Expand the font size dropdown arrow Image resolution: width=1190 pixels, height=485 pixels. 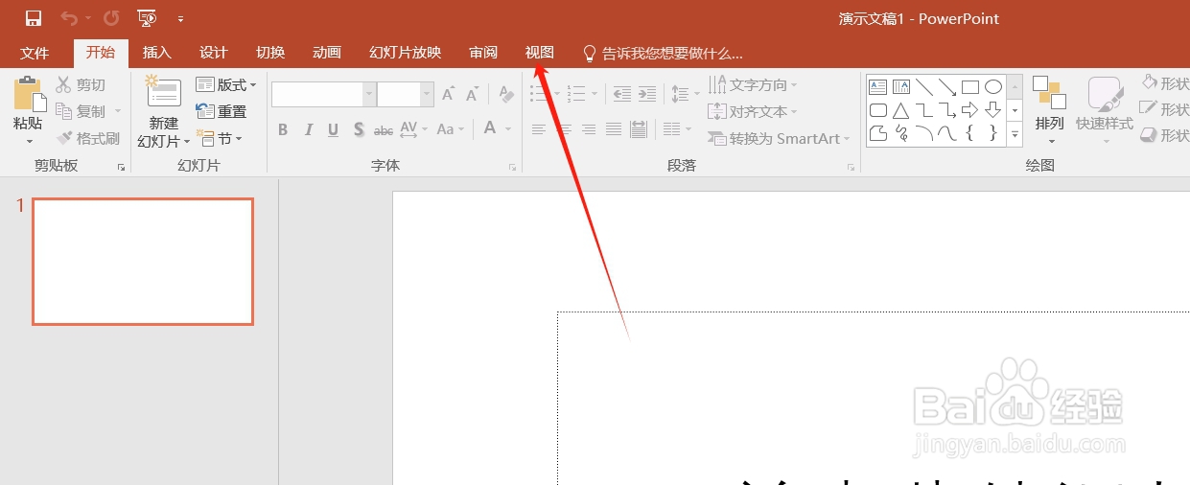428,94
